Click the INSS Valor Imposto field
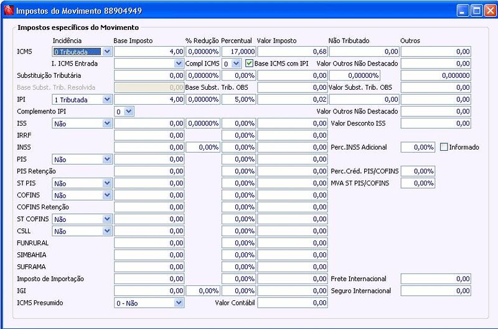 coord(293,147)
